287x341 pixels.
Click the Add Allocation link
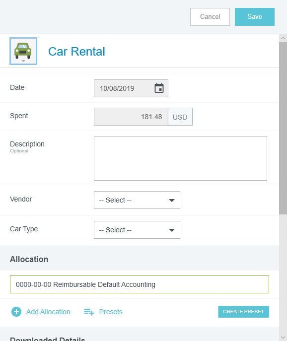[48, 312]
